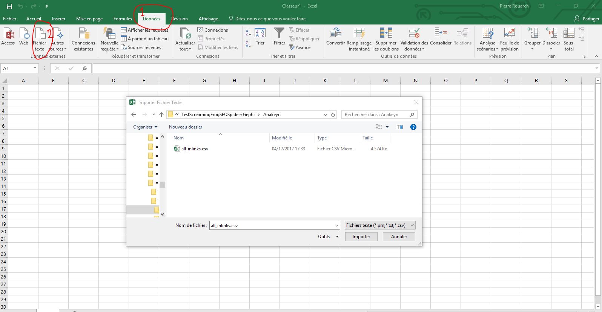This screenshot has height=312, width=602.
Task: Go back in the import dialog
Action: click(x=134, y=115)
